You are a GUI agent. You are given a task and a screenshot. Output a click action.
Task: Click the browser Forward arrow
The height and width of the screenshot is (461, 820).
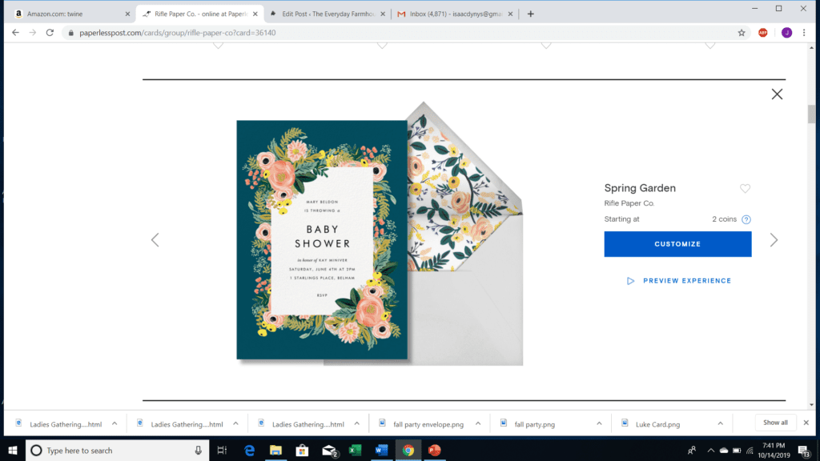tap(32, 32)
